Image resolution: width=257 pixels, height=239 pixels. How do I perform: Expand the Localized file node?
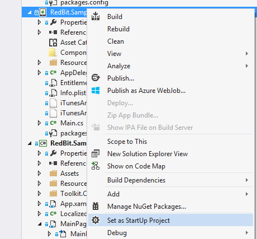[x=39, y=214]
